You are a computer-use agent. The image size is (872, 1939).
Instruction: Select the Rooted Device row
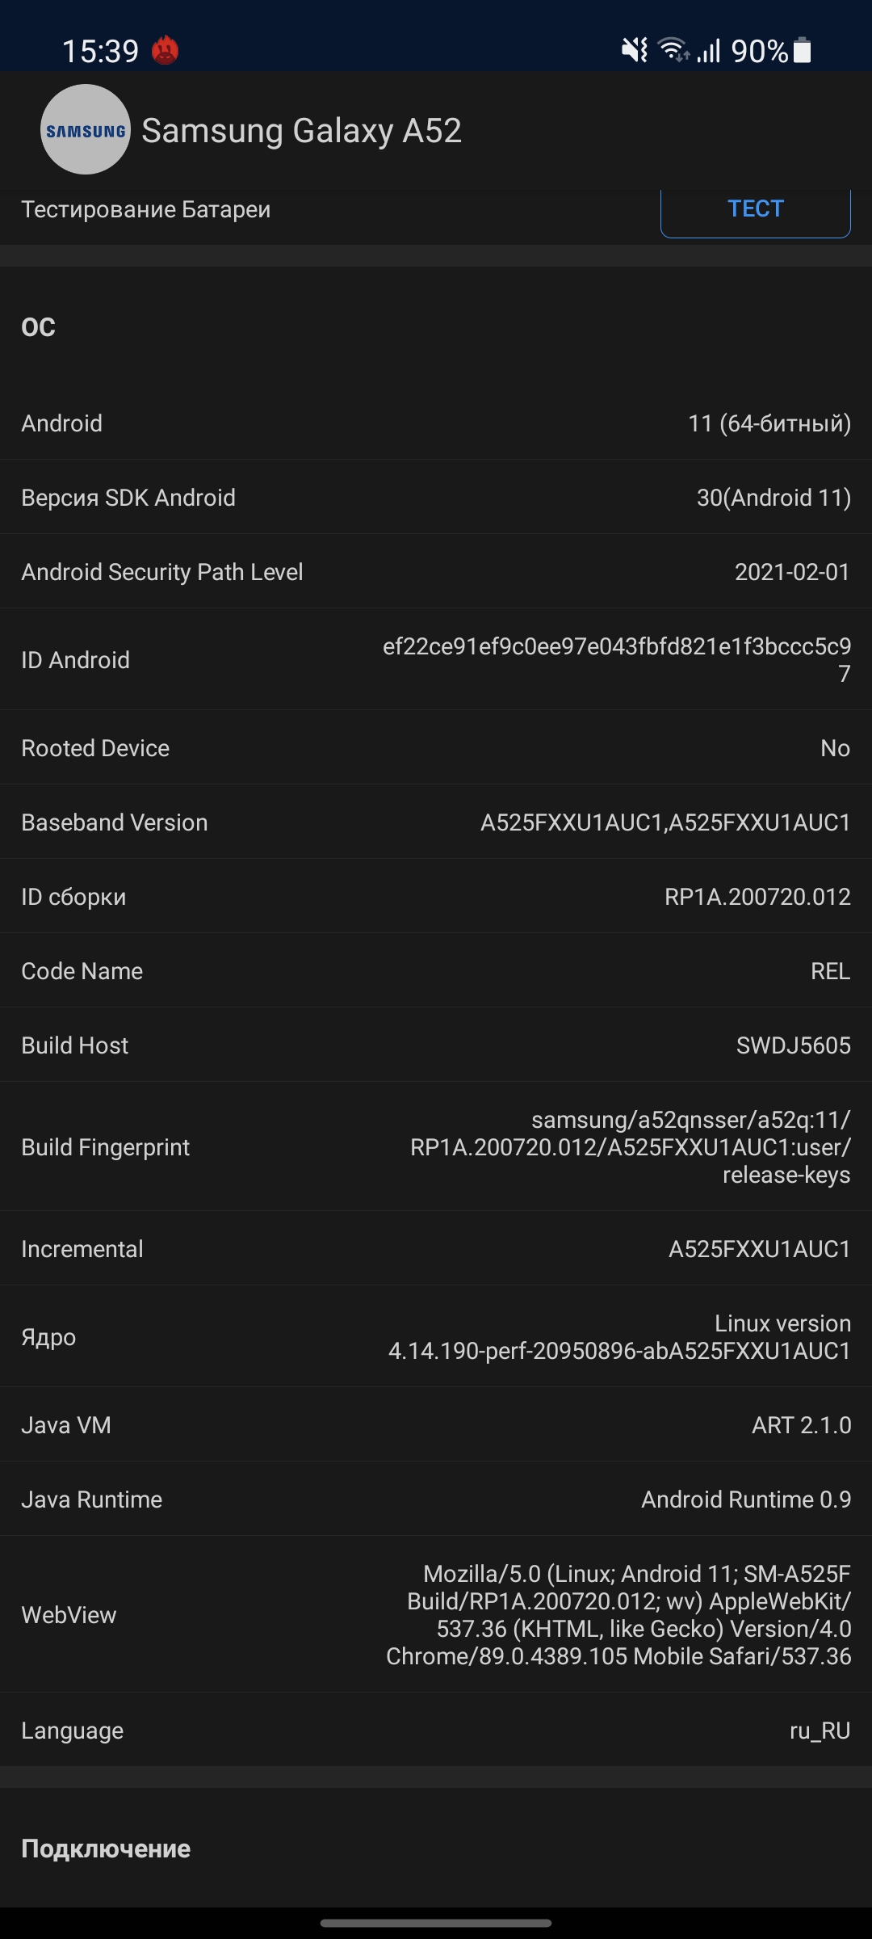pos(436,748)
